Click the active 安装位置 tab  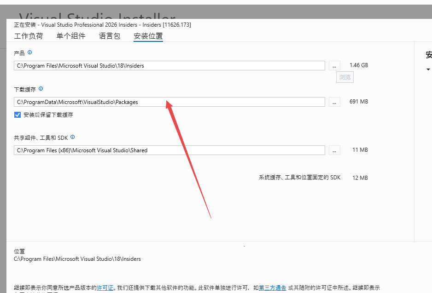tap(148, 36)
